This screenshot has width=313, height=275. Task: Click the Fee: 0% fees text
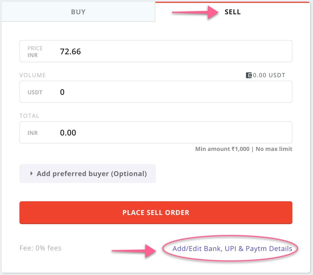click(x=40, y=248)
